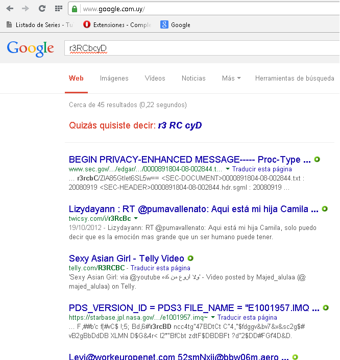The width and height of the screenshot is (340, 360).
Task: Click the Google logo
Action: point(30,48)
